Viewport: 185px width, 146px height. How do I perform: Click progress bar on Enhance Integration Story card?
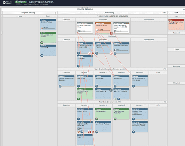point(86,32)
